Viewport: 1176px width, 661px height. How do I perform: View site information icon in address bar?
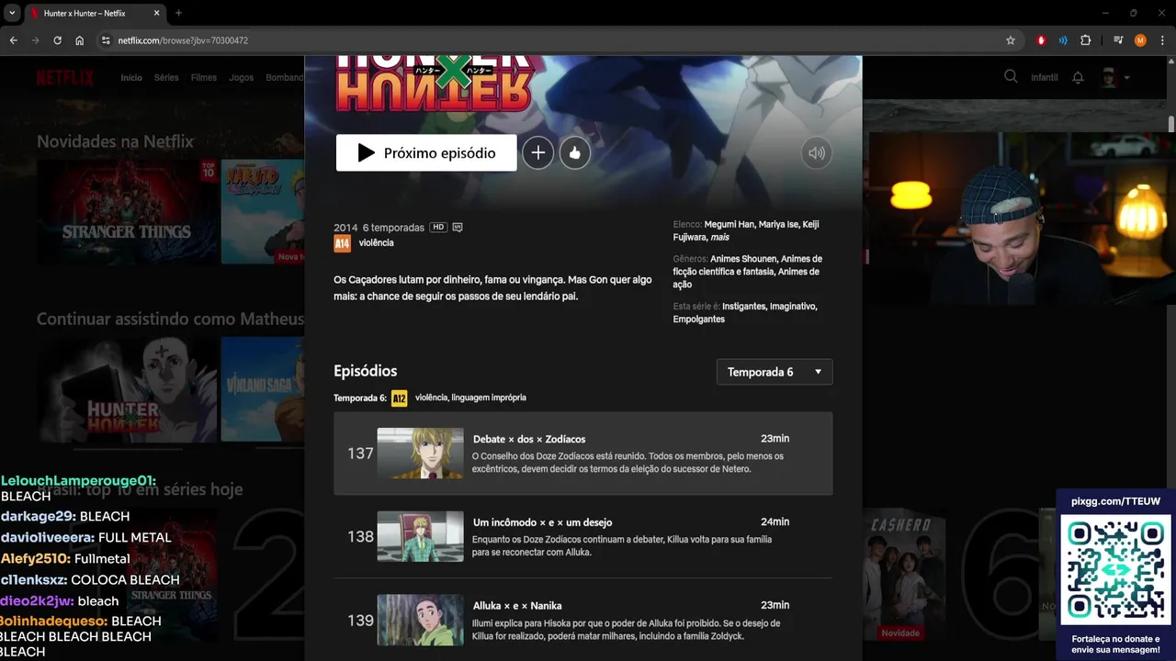click(x=106, y=40)
